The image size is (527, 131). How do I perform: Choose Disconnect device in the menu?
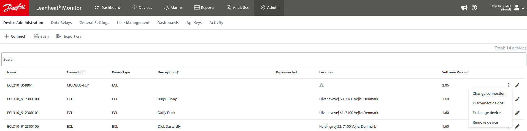click(488, 103)
